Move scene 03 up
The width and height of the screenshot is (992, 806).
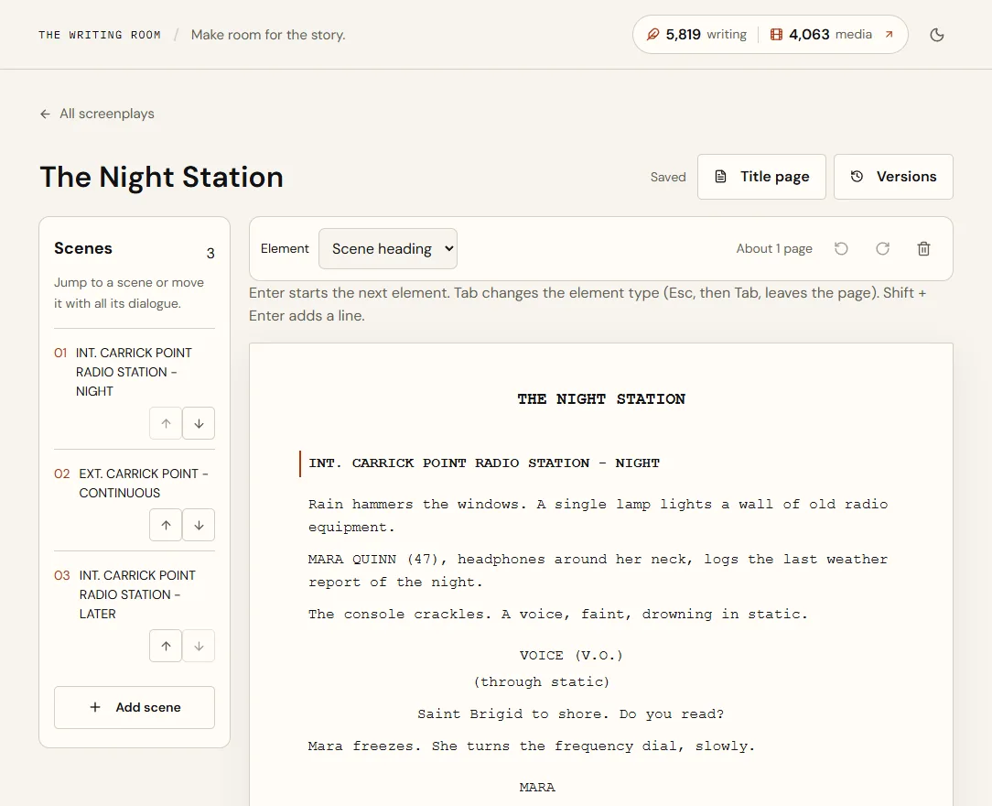(166, 646)
